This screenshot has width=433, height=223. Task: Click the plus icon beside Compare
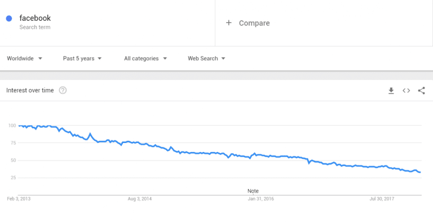(229, 23)
